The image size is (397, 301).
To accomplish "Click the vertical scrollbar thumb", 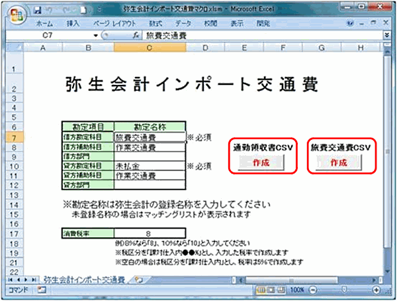I will 387,152.
